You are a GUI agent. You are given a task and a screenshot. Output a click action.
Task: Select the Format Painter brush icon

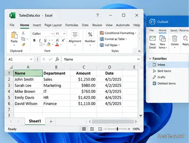(23, 45)
